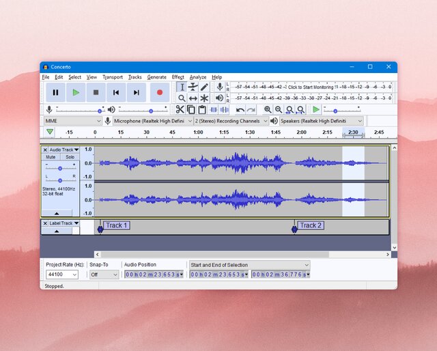The width and height of the screenshot is (437, 351).
Task: Click the Audio Position time field
Action: [x=154, y=275]
